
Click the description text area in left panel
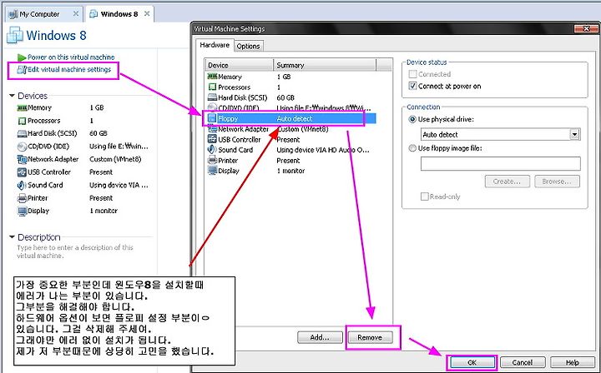(75, 251)
